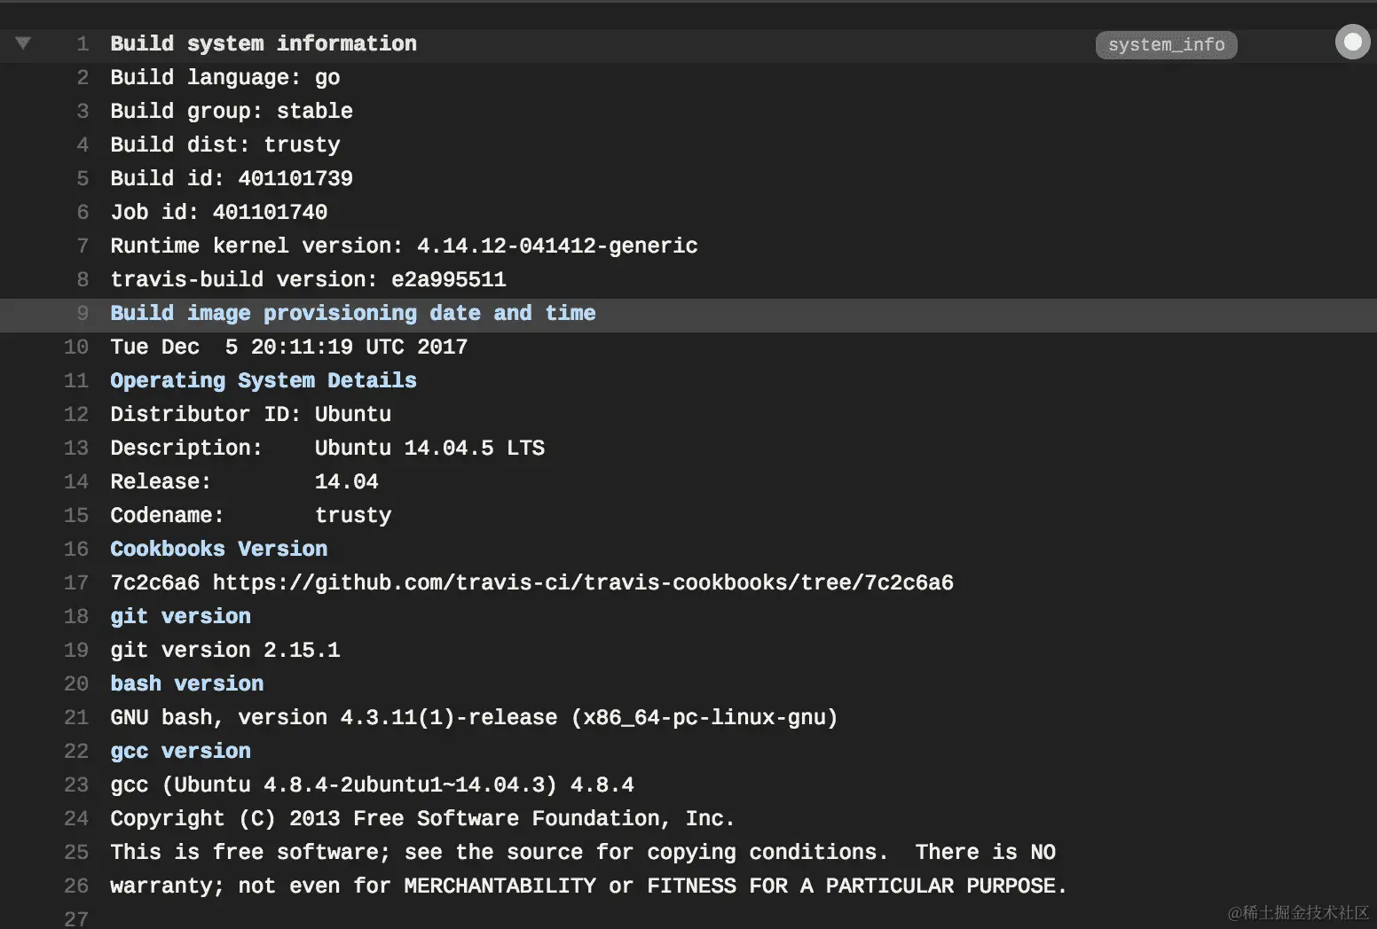
Task: Click the travis-cookbooks GitHub URL
Action: pos(582,582)
